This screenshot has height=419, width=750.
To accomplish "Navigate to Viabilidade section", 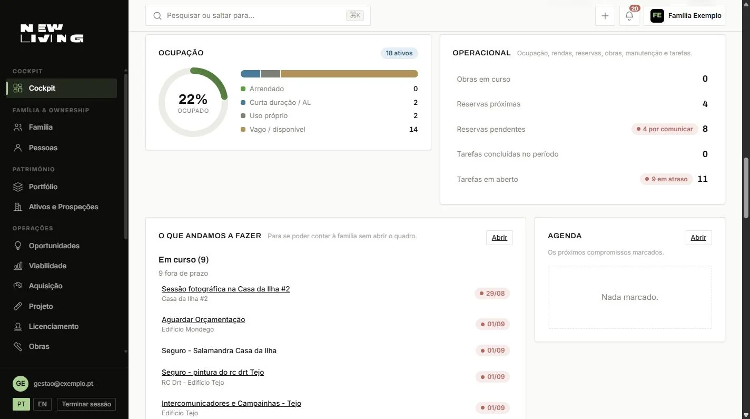I will click(x=62, y=266).
